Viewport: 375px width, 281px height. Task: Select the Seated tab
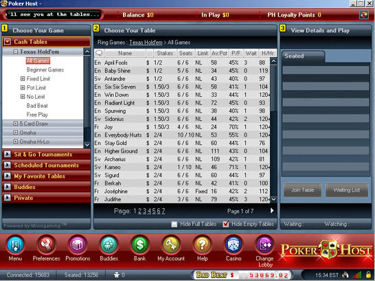point(302,56)
